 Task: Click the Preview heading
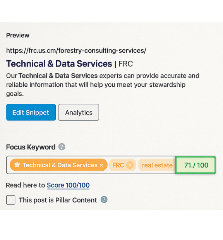tap(18, 35)
